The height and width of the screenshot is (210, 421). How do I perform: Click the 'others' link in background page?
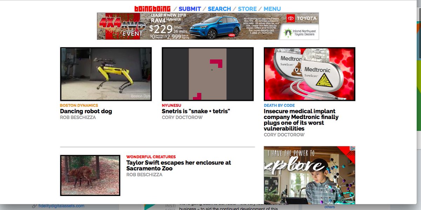pos(329,207)
